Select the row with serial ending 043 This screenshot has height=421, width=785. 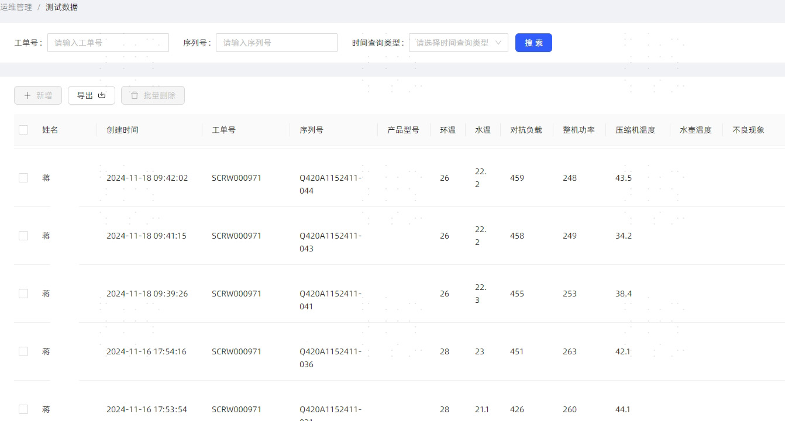23,236
